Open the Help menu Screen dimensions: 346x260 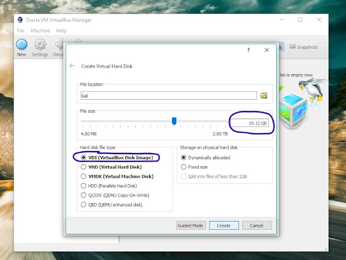coord(61,31)
